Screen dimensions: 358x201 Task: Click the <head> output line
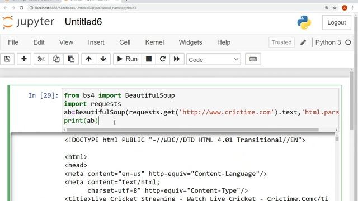(x=76, y=165)
